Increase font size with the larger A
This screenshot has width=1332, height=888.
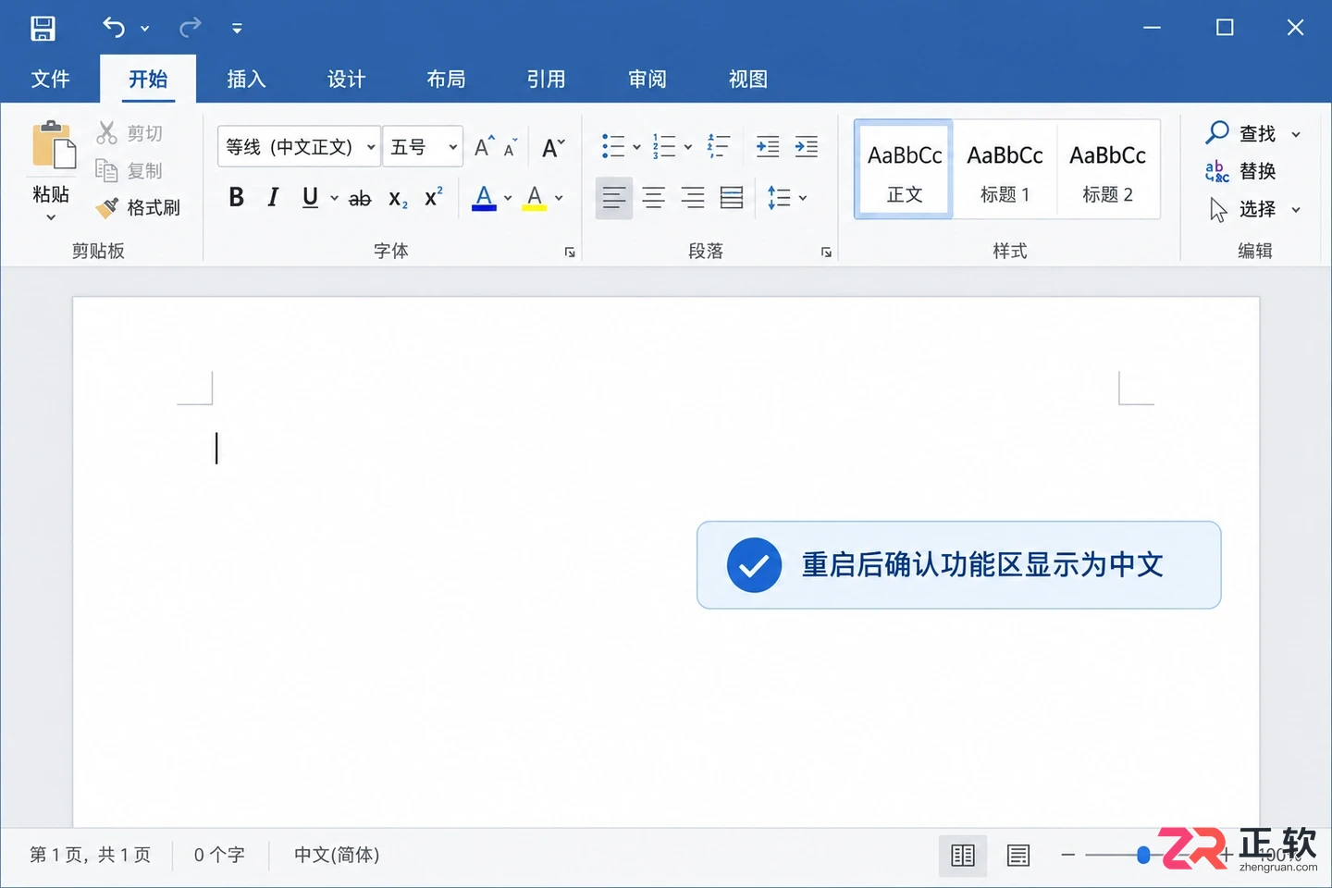coord(484,146)
